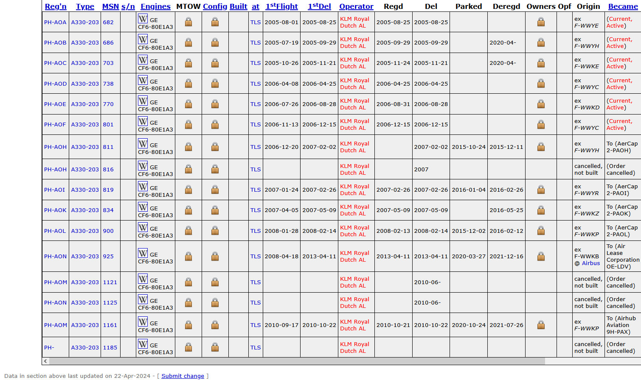
Task: Click the Became column header link
Action: coord(623,6)
